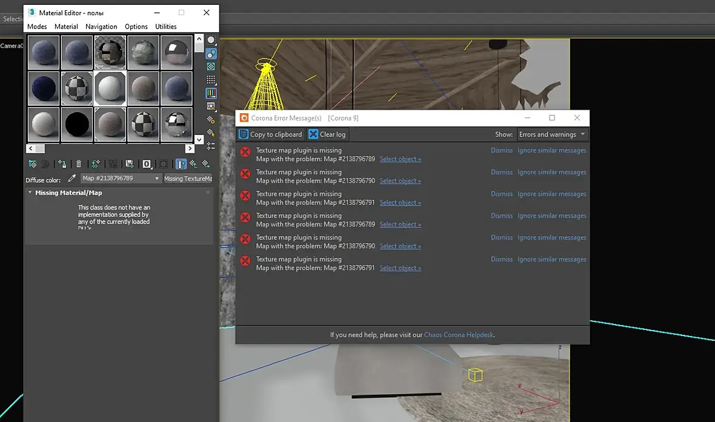Select transparent checker slot in top row
This screenshot has height=422, width=715.
tap(110, 53)
